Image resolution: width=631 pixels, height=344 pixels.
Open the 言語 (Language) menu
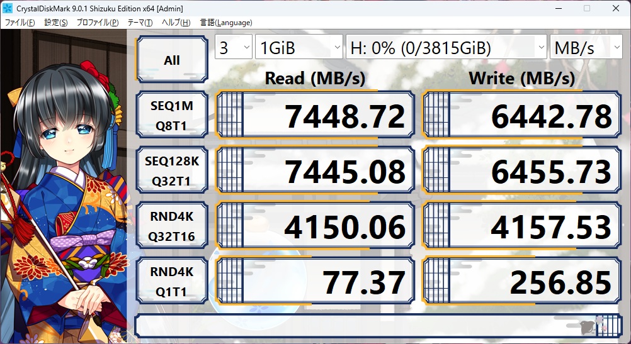coord(226,23)
